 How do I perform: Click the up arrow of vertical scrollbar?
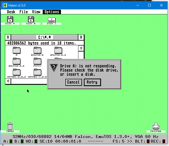[81, 48]
